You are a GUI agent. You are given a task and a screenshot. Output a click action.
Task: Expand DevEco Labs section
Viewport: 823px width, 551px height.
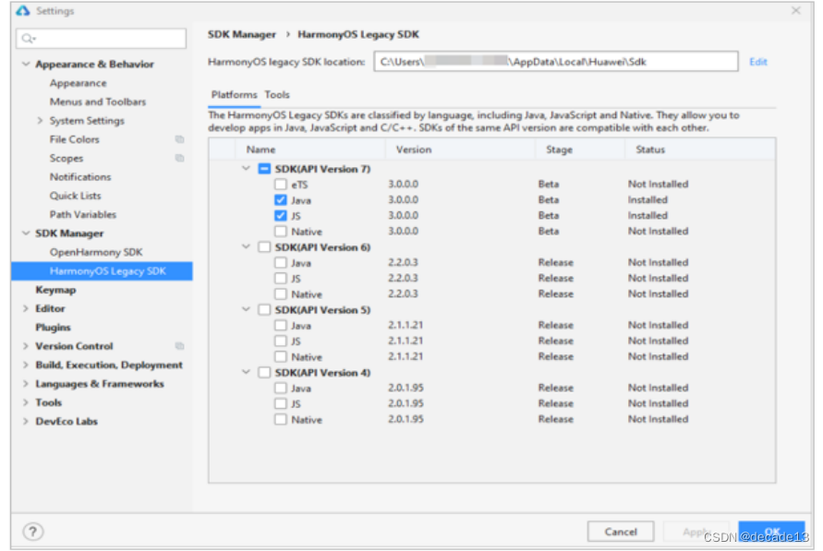(25, 422)
